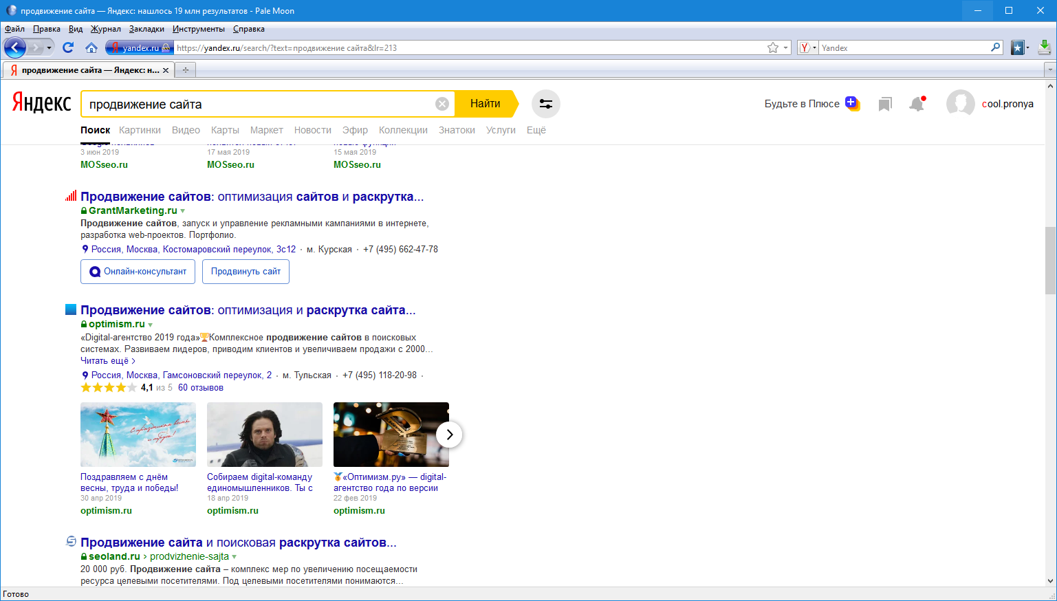Click the Yandex Plus badge icon

click(852, 103)
